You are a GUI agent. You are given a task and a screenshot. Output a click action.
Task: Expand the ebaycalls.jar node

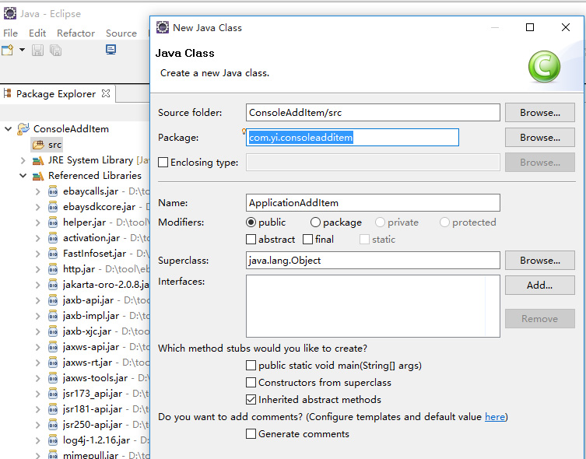(x=38, y=191)
